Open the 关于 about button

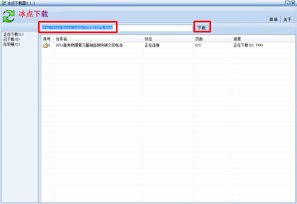pos(287,19)
